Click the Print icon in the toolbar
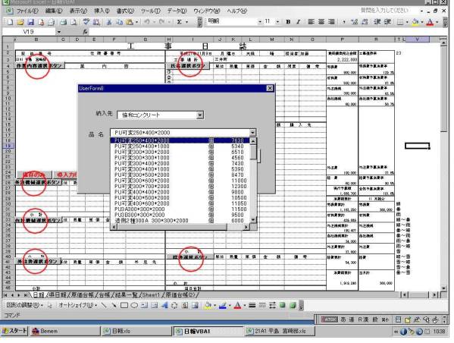 coord(64,22)
